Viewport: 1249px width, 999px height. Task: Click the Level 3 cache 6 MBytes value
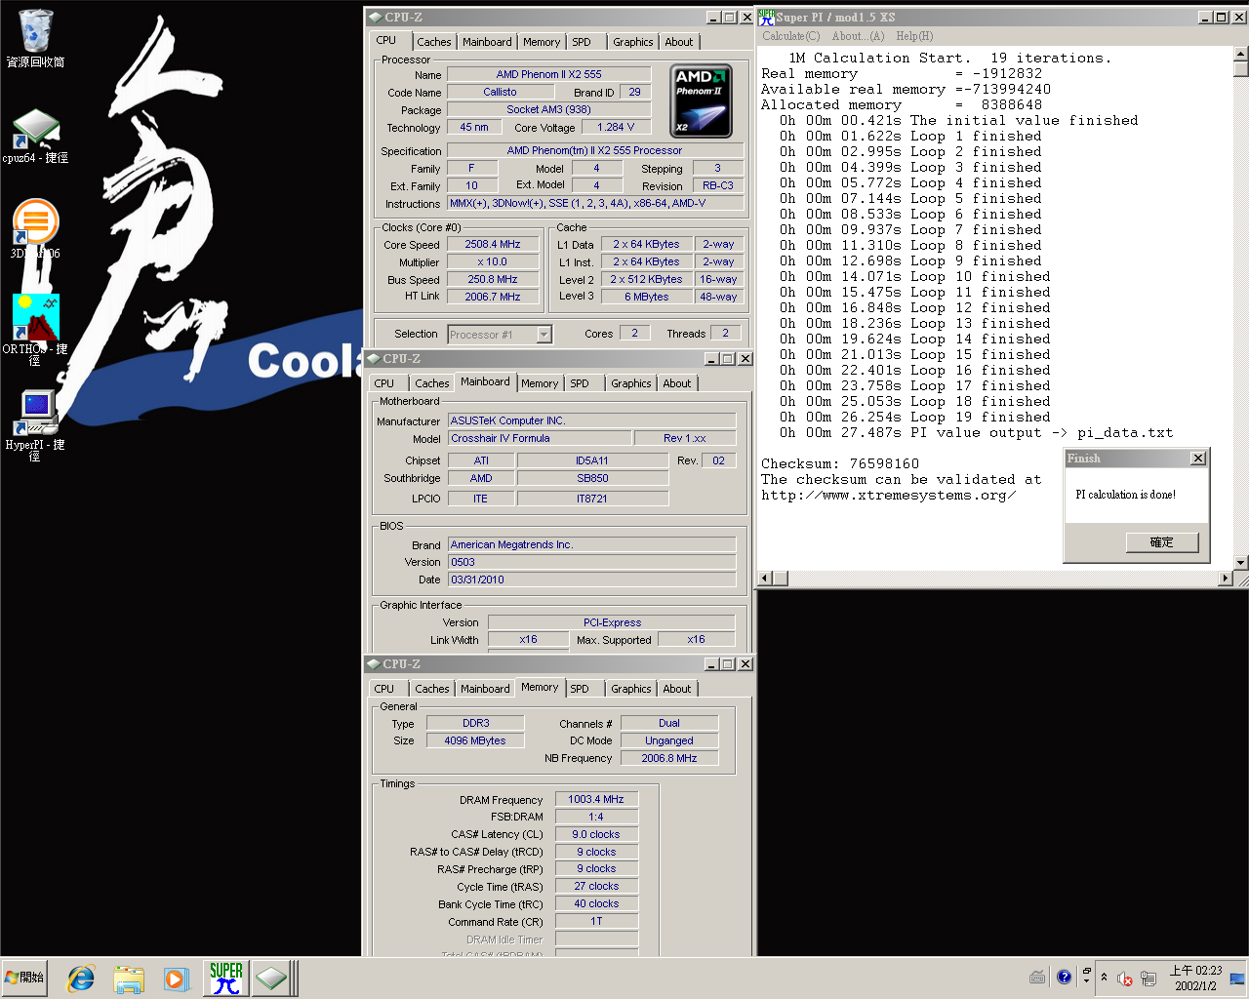(647, 297)
